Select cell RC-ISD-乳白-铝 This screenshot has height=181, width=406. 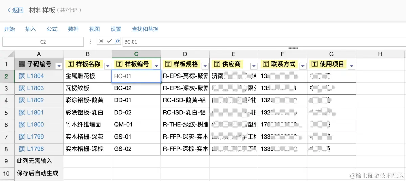(185, 113)
